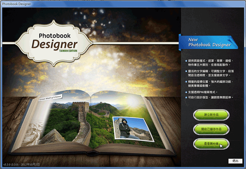Click the Photobook Designer Taiwan Edition logo
Viewport: 246px width, 169px height.
54,43
